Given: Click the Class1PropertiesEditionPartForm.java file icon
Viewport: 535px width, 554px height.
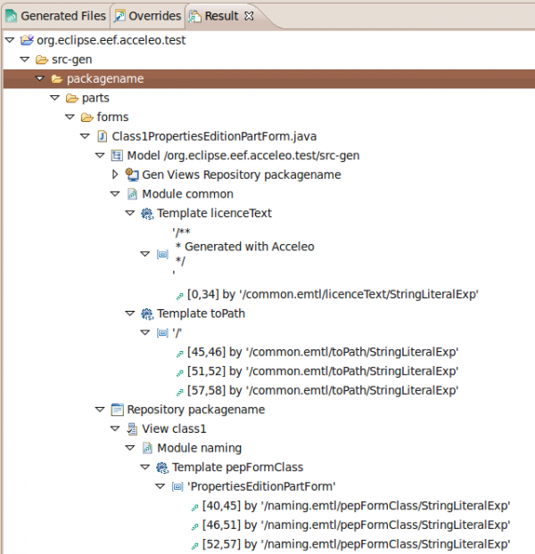Looking at the screenshot, I should click(102, 136).
